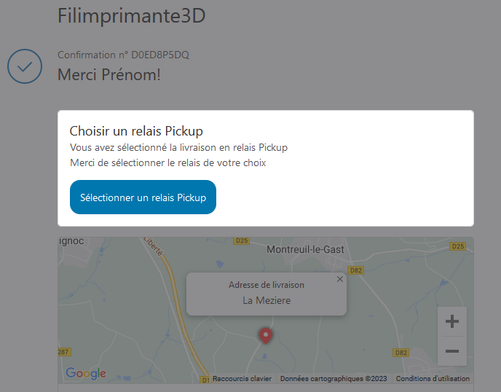Screen dimensions: 501x392
Task: Click the Liberté road label on map
Action: [153, 246]
